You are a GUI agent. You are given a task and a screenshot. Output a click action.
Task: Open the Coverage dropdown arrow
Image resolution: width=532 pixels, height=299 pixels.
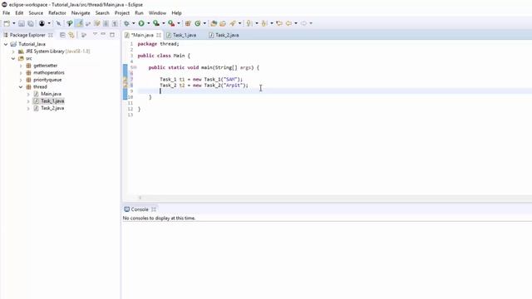coord(164,23)
